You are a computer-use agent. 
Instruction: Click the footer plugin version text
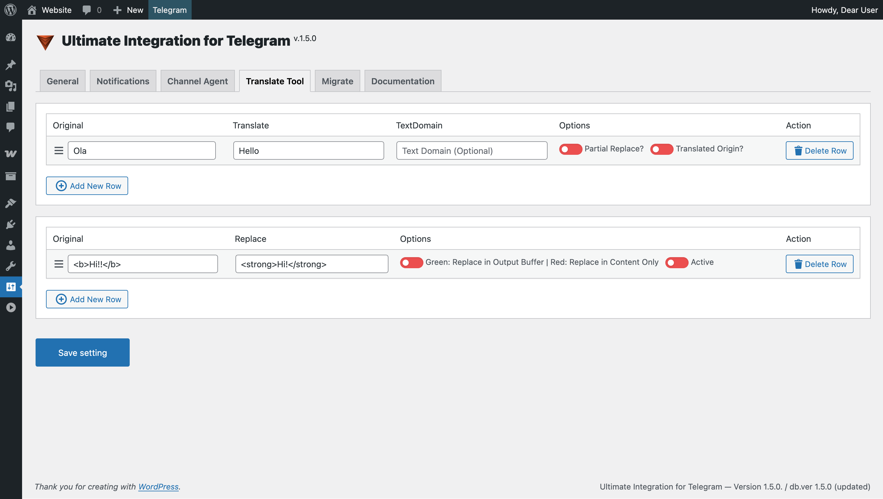(735, 487)
